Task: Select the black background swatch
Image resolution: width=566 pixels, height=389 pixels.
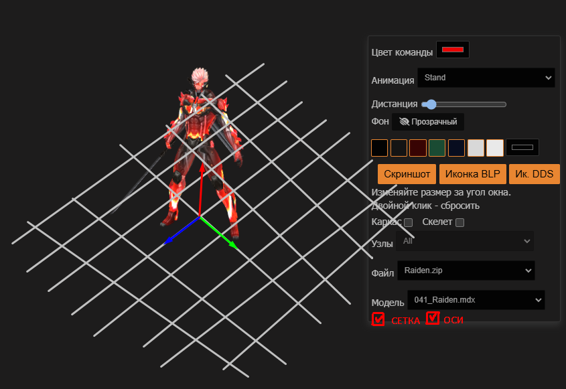Action: pyautogui.click(x=379, y=147)
